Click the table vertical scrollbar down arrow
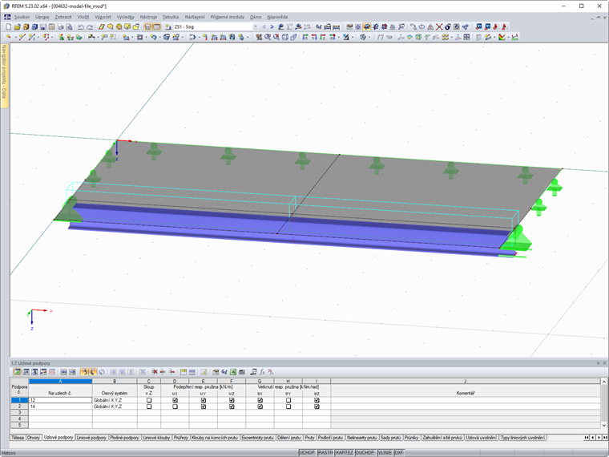609x457 pixels. click(604, 426)
